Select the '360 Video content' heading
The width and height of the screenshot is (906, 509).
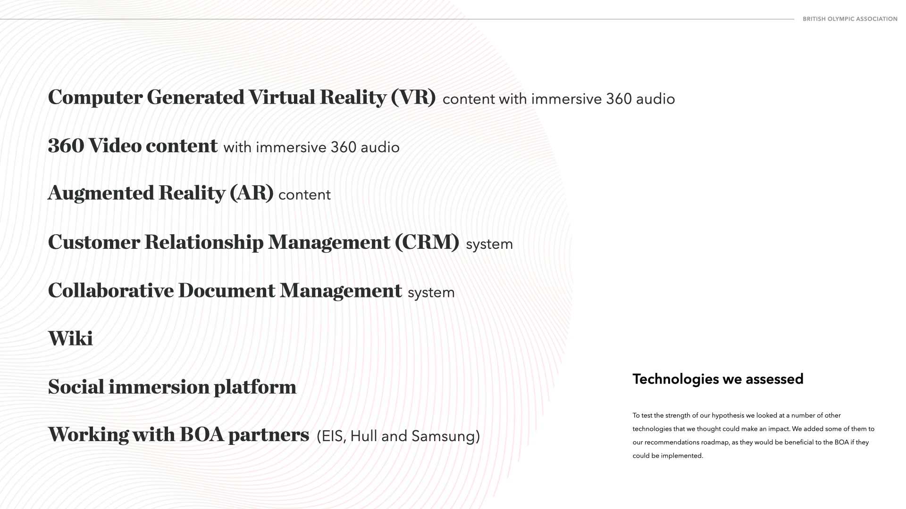point(133,146)
